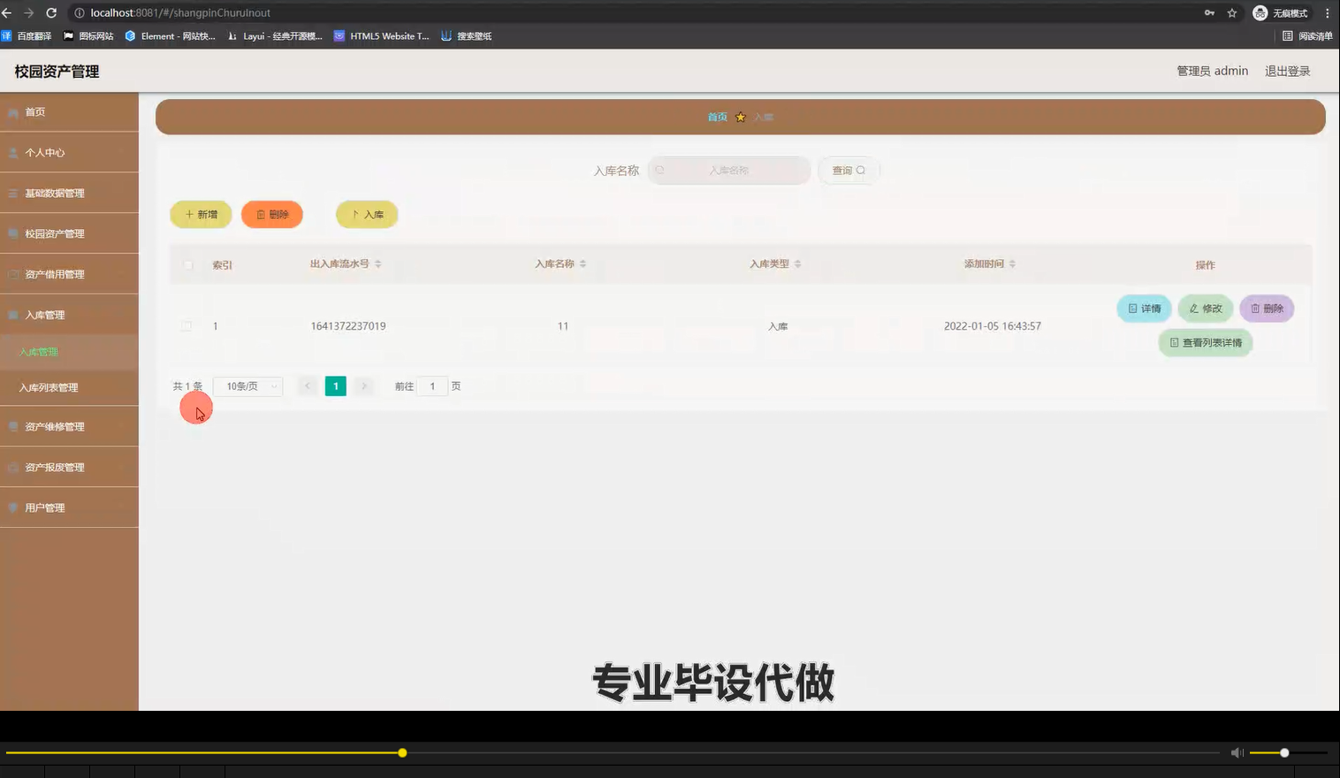Switch to 入库列表管理 in the sidebar
This screenshot has width=1340, height=778.
(x=48, y=387)
